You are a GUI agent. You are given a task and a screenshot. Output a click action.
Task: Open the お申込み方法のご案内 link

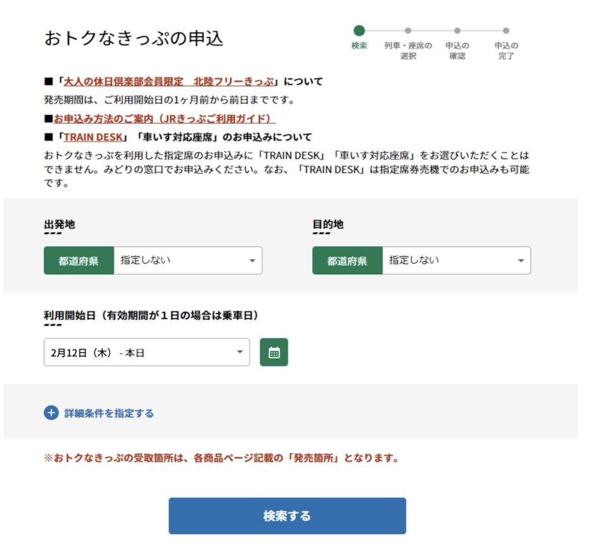tap(164, 119)
